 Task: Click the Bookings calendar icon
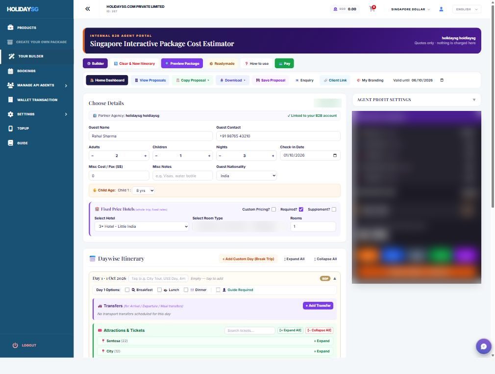pyautogui.click(x=10, y=71)
